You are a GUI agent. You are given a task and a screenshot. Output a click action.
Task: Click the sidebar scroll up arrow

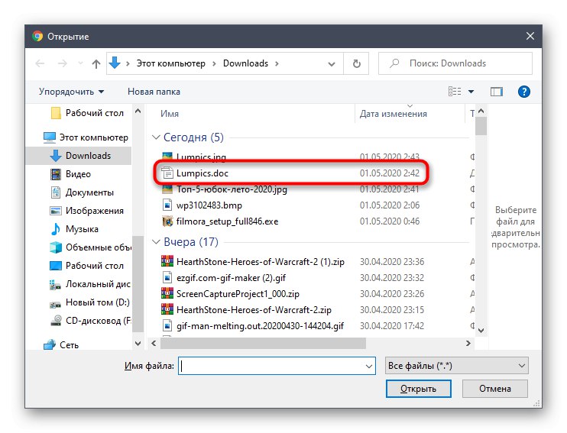(138, 111)
